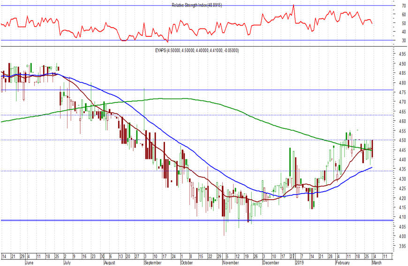Screen dimensions: 408x266
Task: Click the 4.20 price axis label
Action: pyautogui.click(x=402, y=198)
